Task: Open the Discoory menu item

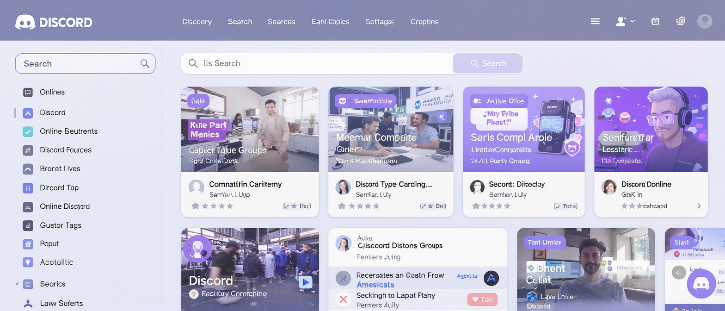Action: [197, 22]
